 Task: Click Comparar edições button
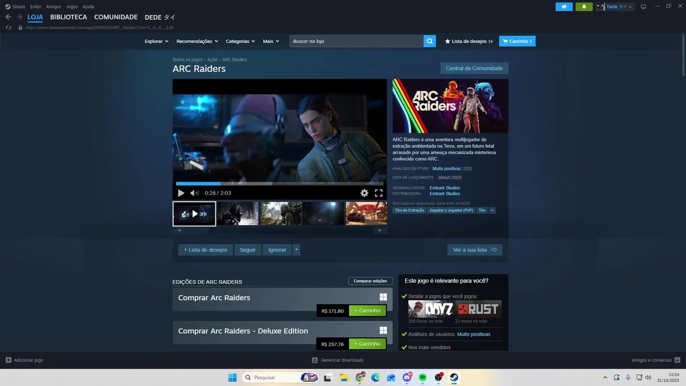370,281
